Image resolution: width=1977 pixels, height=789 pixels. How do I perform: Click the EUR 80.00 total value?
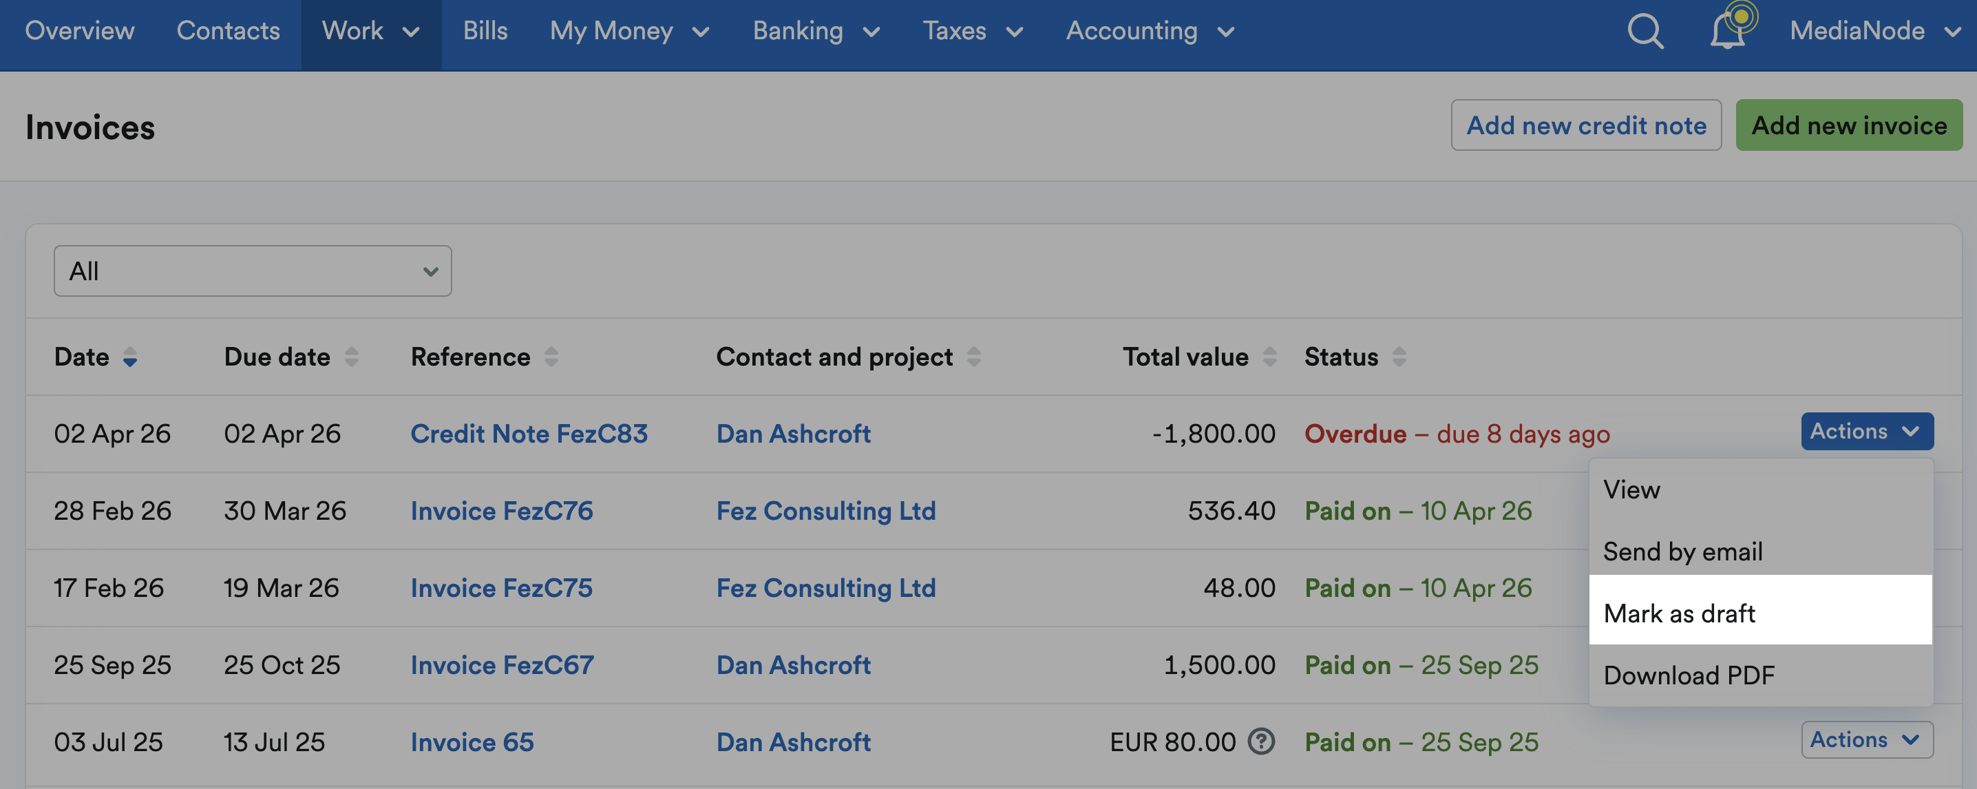[1173, 742]
